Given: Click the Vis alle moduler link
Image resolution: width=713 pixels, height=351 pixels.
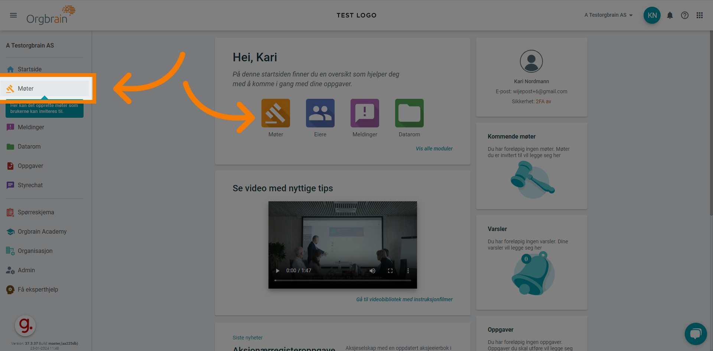Looking at the screenshot, I should tap(434, 149).
